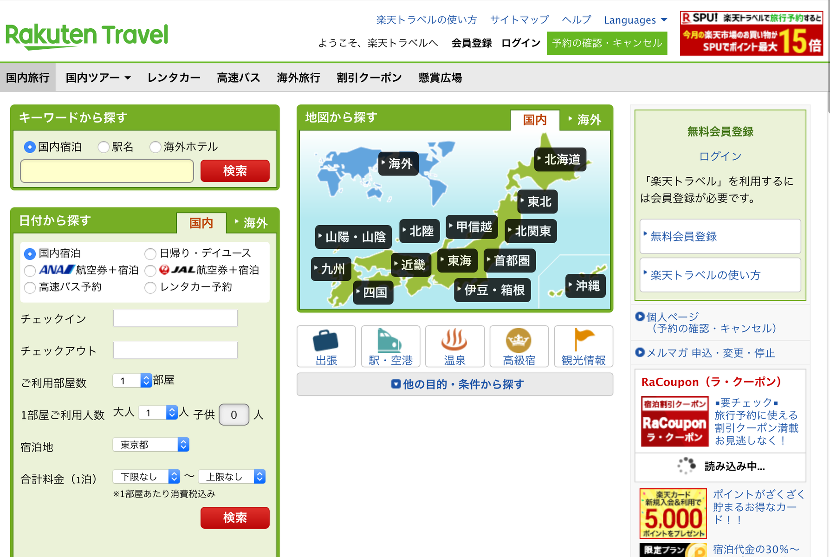Screen dimensions: 830x557
Task: Select 九州 region on the map
Action: point(331,269)
